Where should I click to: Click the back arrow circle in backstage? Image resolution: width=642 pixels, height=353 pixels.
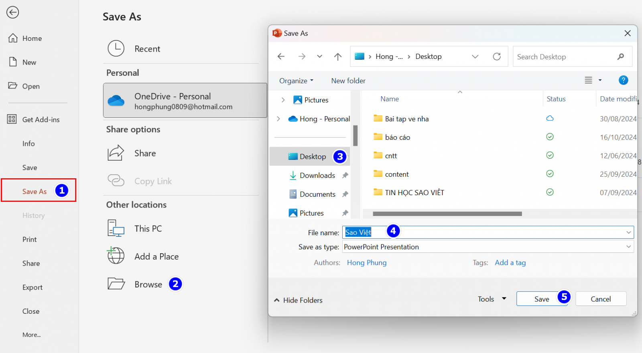point(12,12)
